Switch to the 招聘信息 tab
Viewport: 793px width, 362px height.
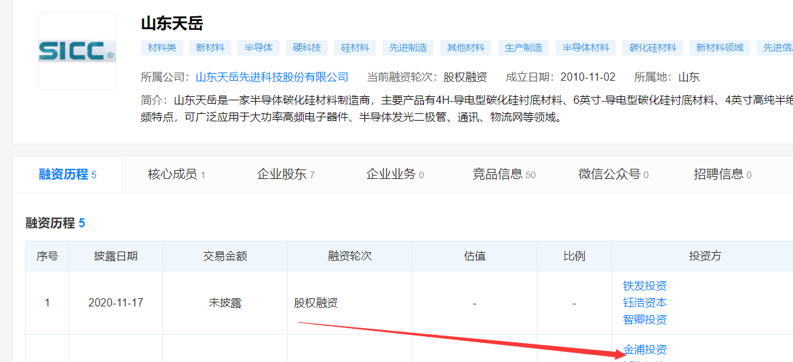coord(722,174)
